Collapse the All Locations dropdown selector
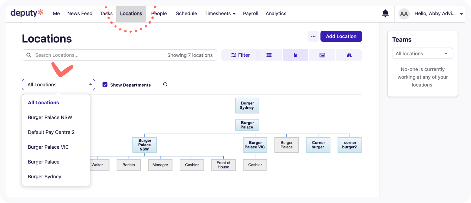471x203 pixels. click(x=58, y=85)
